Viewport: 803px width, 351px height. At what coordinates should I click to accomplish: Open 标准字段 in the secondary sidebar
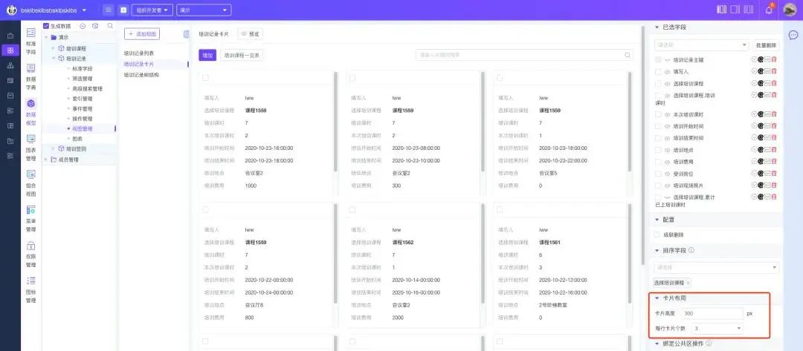click(30, 42)
